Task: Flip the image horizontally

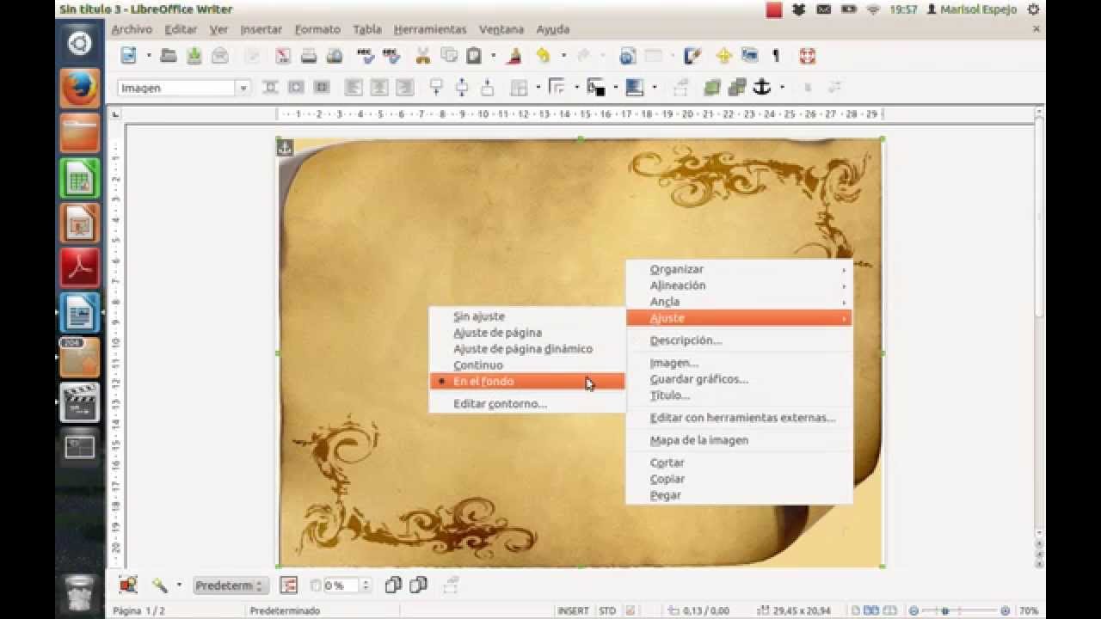Action: [393, 585]
